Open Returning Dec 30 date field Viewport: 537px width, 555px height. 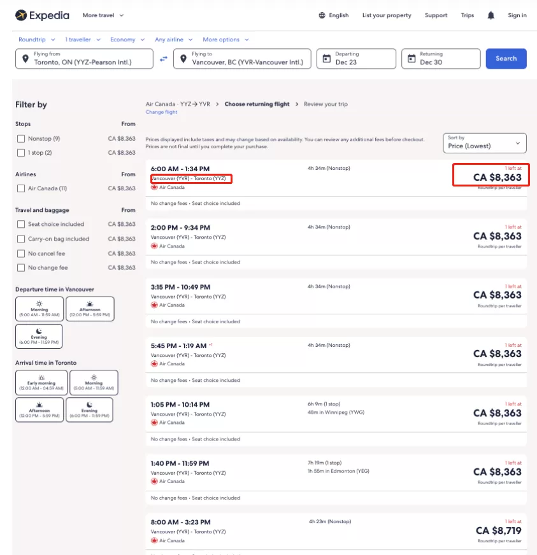(441, 59)
